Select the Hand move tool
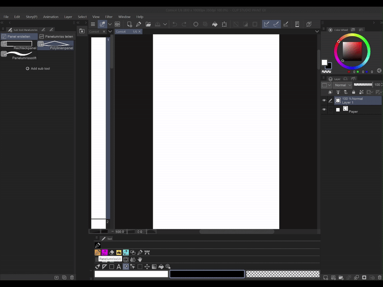Screen dimensions: 383x287 point(140,259)
